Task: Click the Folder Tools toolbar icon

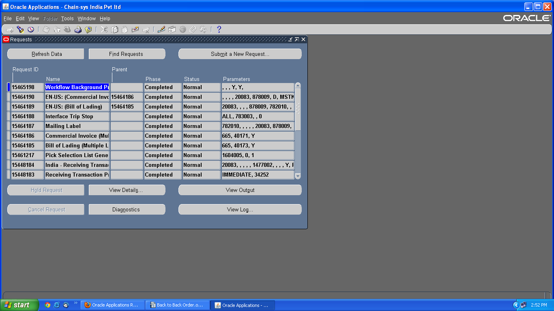Action: [203, 30]
